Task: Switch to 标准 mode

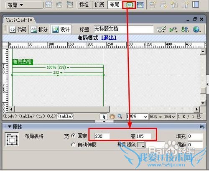Action: (84, 5)
